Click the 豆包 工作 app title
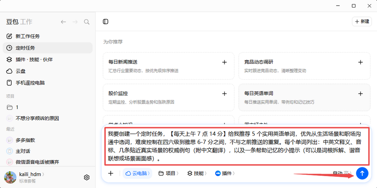 [19, 22]
